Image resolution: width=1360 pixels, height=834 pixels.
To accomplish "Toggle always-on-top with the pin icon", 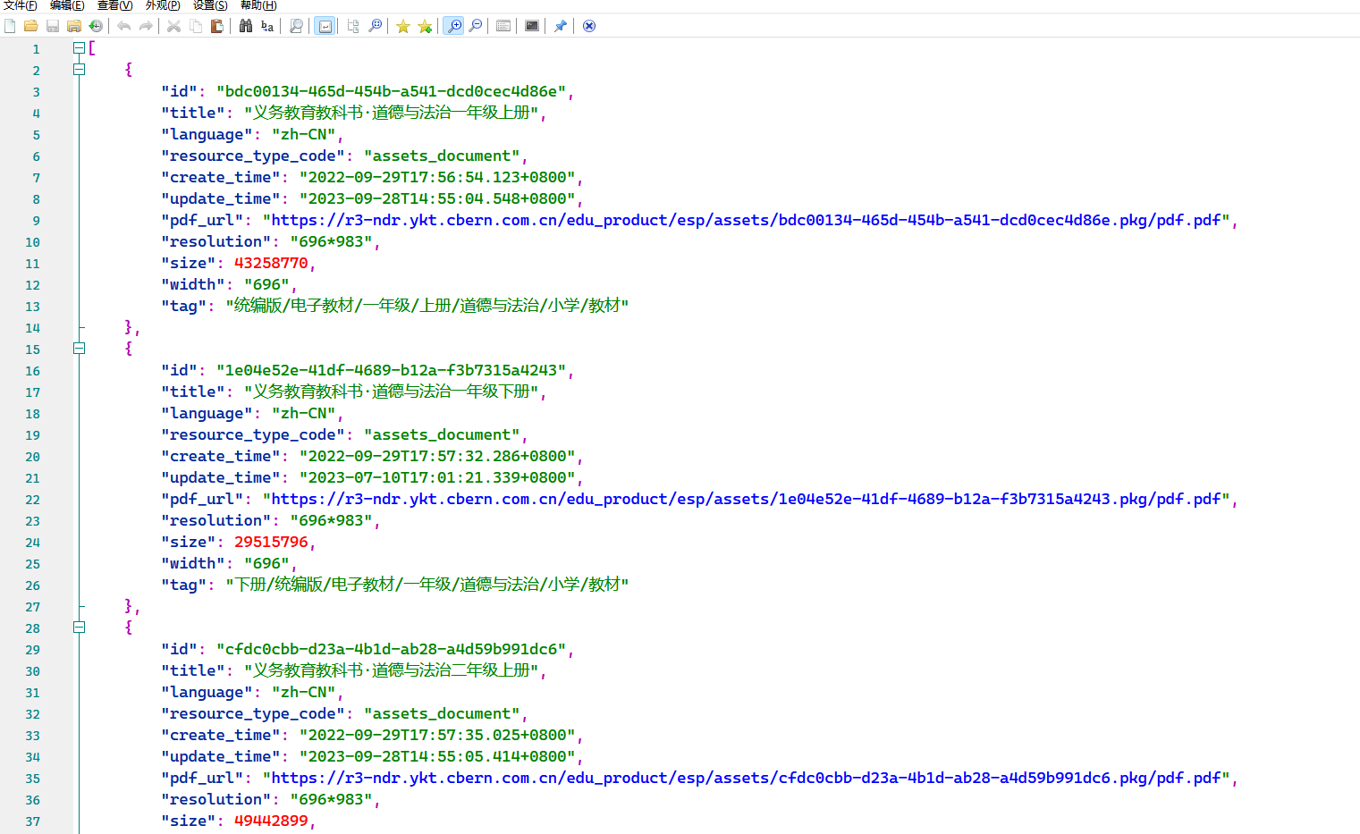I will coord(561,26).
